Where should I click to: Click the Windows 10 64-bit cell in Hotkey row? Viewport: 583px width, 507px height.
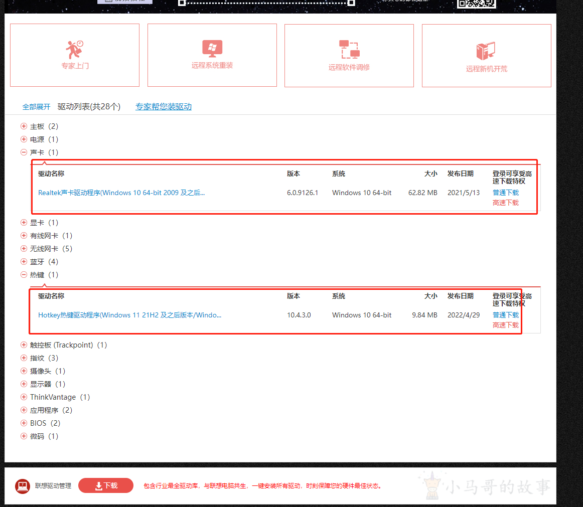[362, 315]
